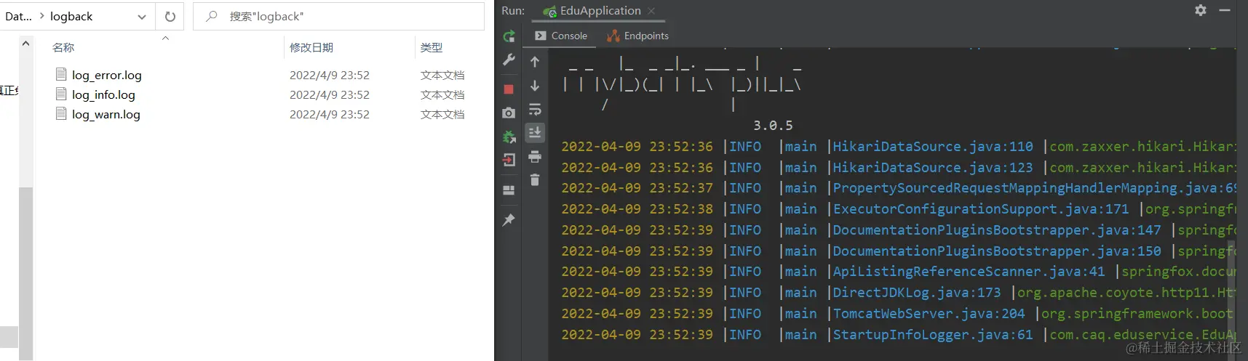The width and height of the screenshot is (1248, 361).
Task: Click the Explorer navigation pane scrollbar thumb
Action: (x=26, y=272)
